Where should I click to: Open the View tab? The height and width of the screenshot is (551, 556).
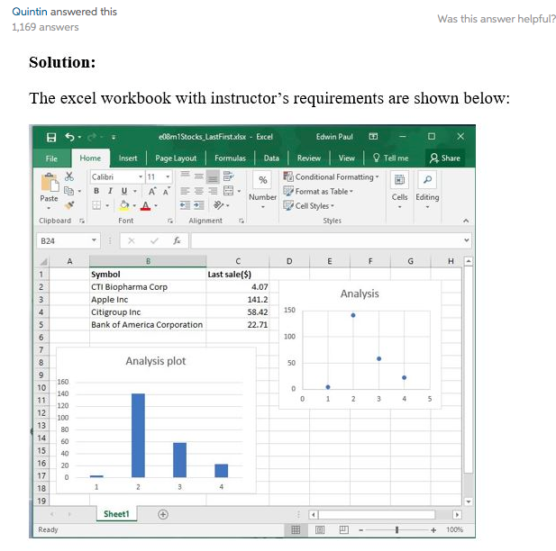tap(346, 158)
